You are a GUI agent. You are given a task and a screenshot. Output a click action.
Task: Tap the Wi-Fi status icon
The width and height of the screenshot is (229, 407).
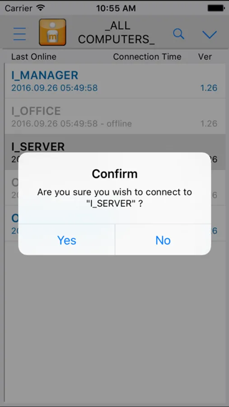tap(41, 8)
